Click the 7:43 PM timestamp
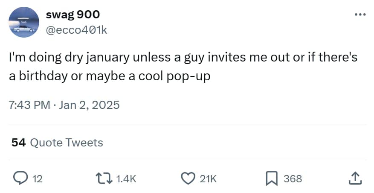Image resolution: width=374 pixels, height=193 pixels. click(x=29, y=105)
